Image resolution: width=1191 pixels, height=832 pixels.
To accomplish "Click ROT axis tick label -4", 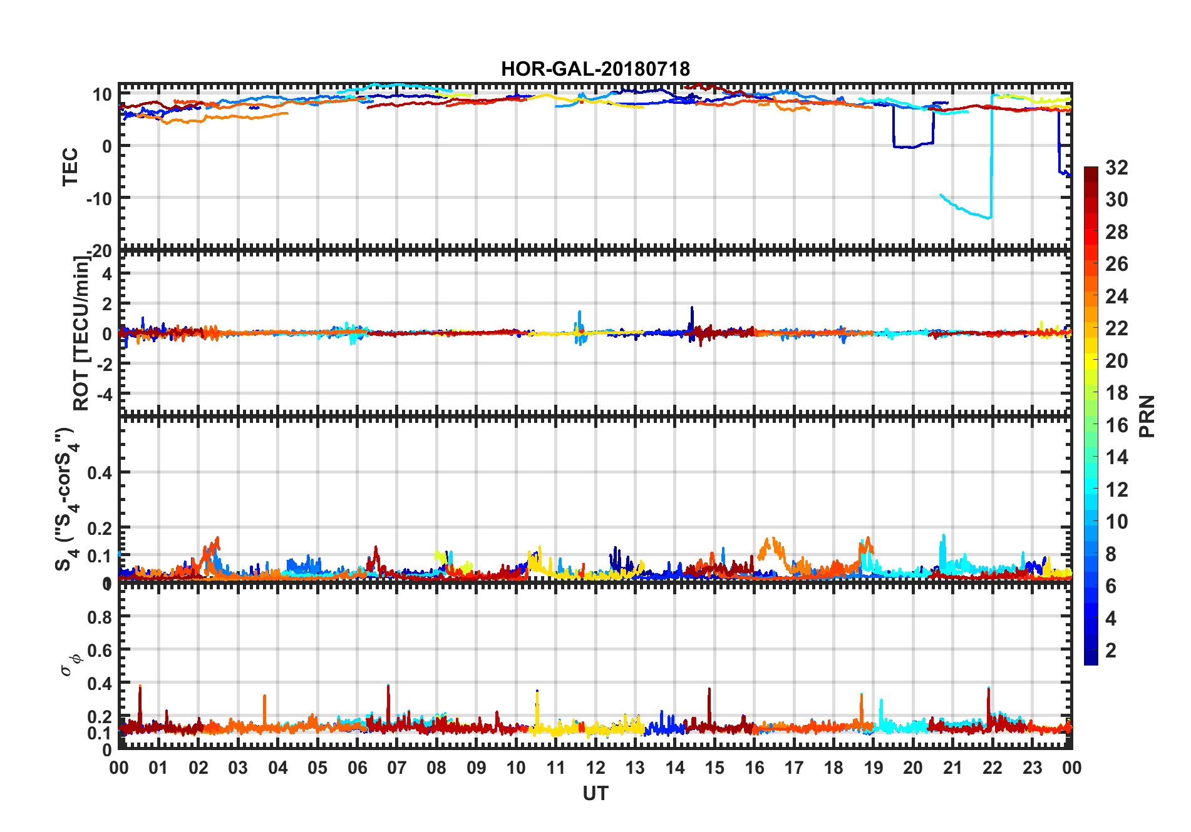I will [x=104, y=395].
